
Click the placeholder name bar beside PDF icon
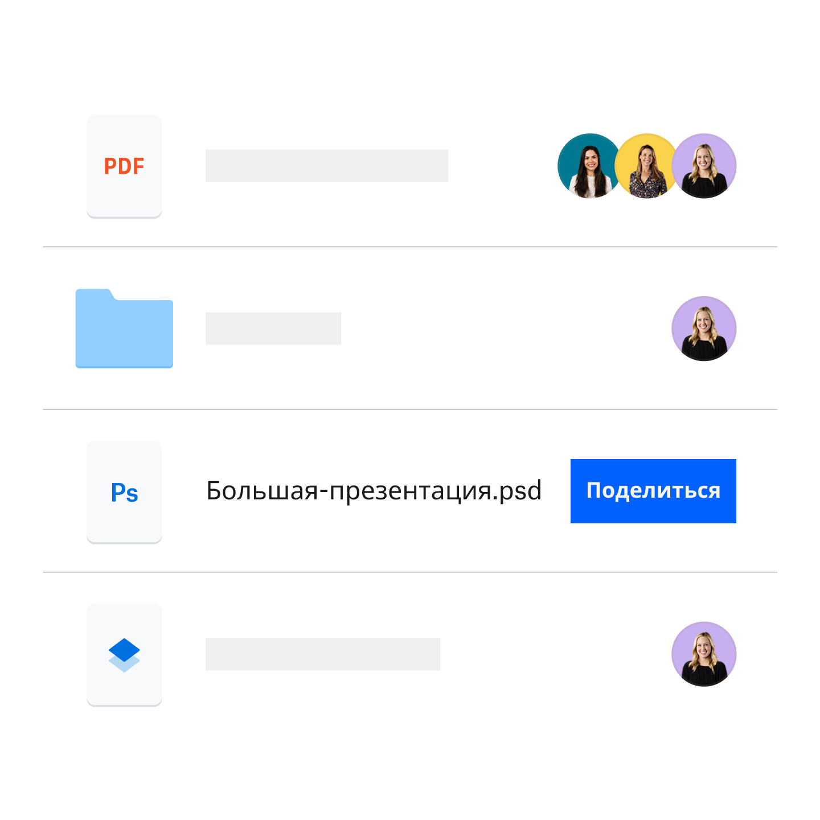pyautogui.click(x=327, y=166)
